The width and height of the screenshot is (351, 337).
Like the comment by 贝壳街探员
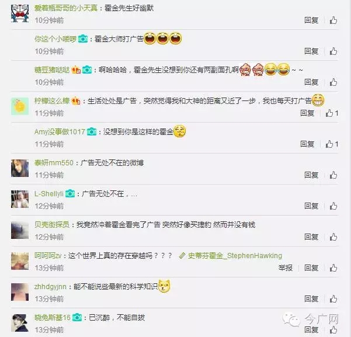point(333,237)
